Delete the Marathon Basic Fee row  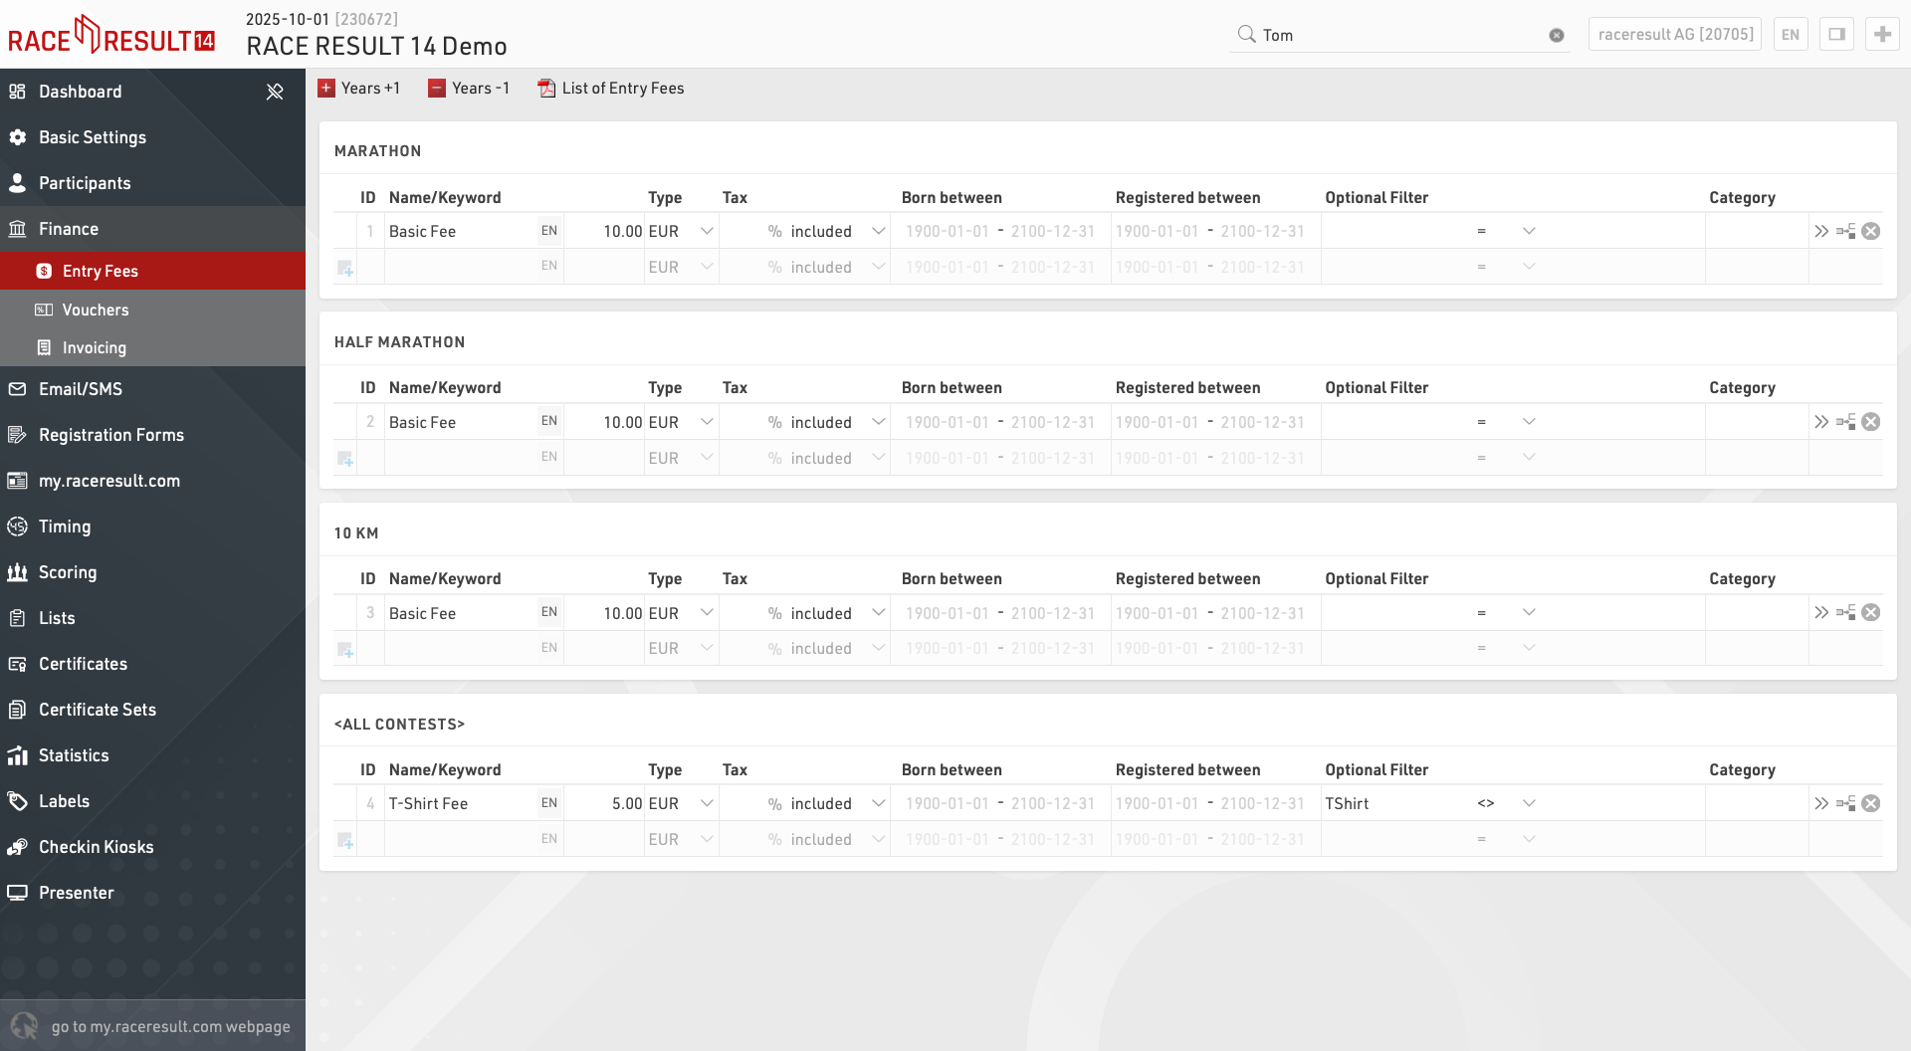point(1871,231)
